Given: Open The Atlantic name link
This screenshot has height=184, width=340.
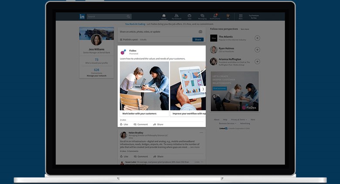Looking at the screenshot, I should (226, 37).
